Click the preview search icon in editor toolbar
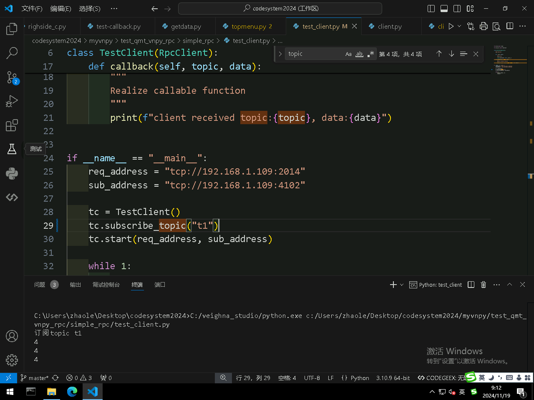 pyautogui.click(x=496, y=26)
